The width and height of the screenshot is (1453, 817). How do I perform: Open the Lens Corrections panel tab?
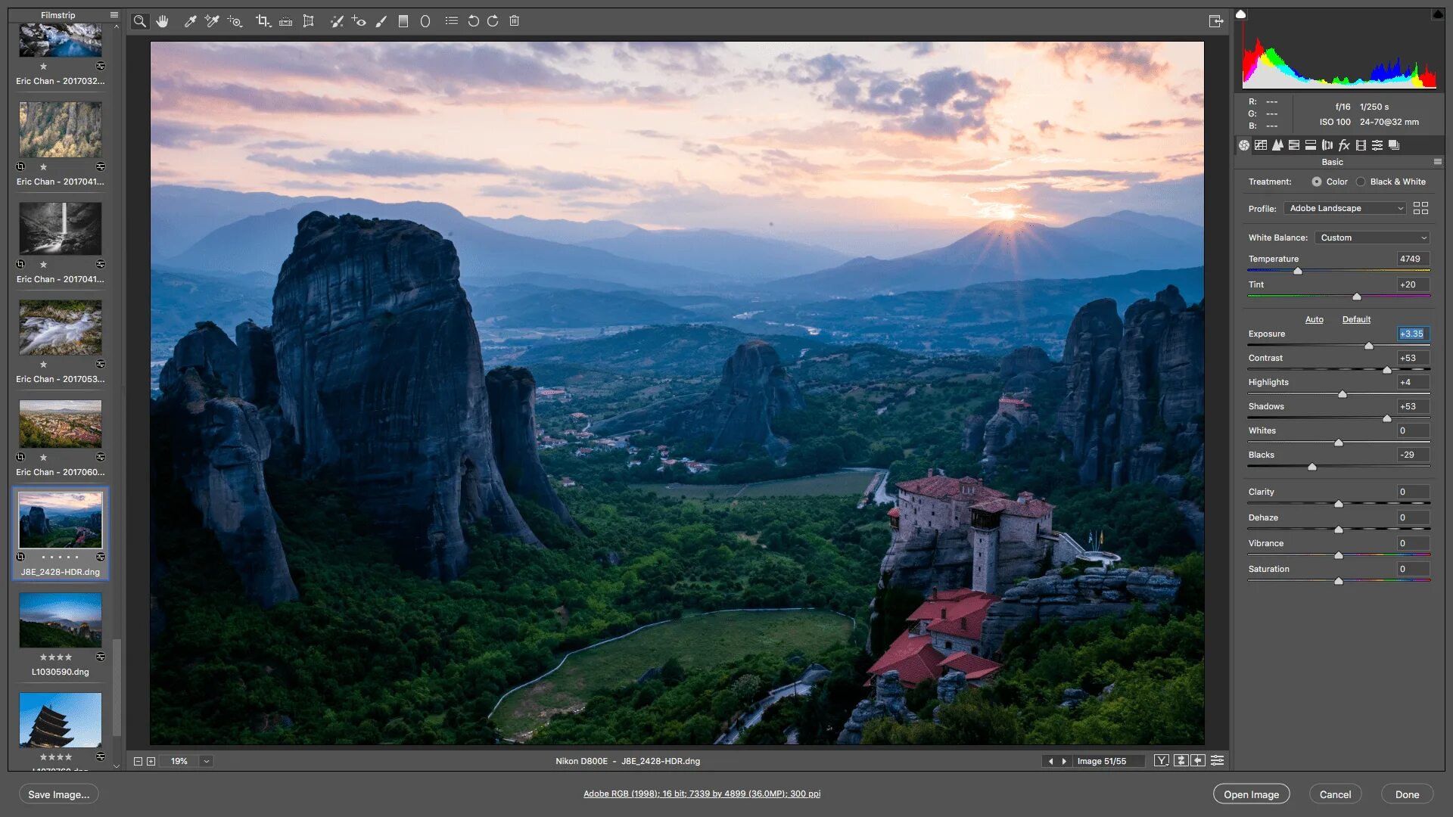point(1327,145)
